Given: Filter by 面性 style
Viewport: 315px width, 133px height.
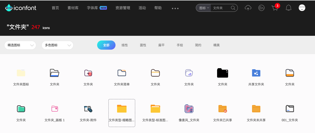Looking at the screenshot, I should click(x=143, y=45).
